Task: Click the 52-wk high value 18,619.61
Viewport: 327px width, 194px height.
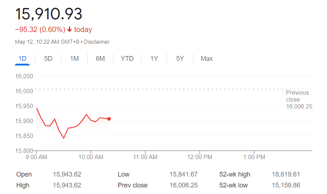Action: pyautogui.click(x=286, y=174)
